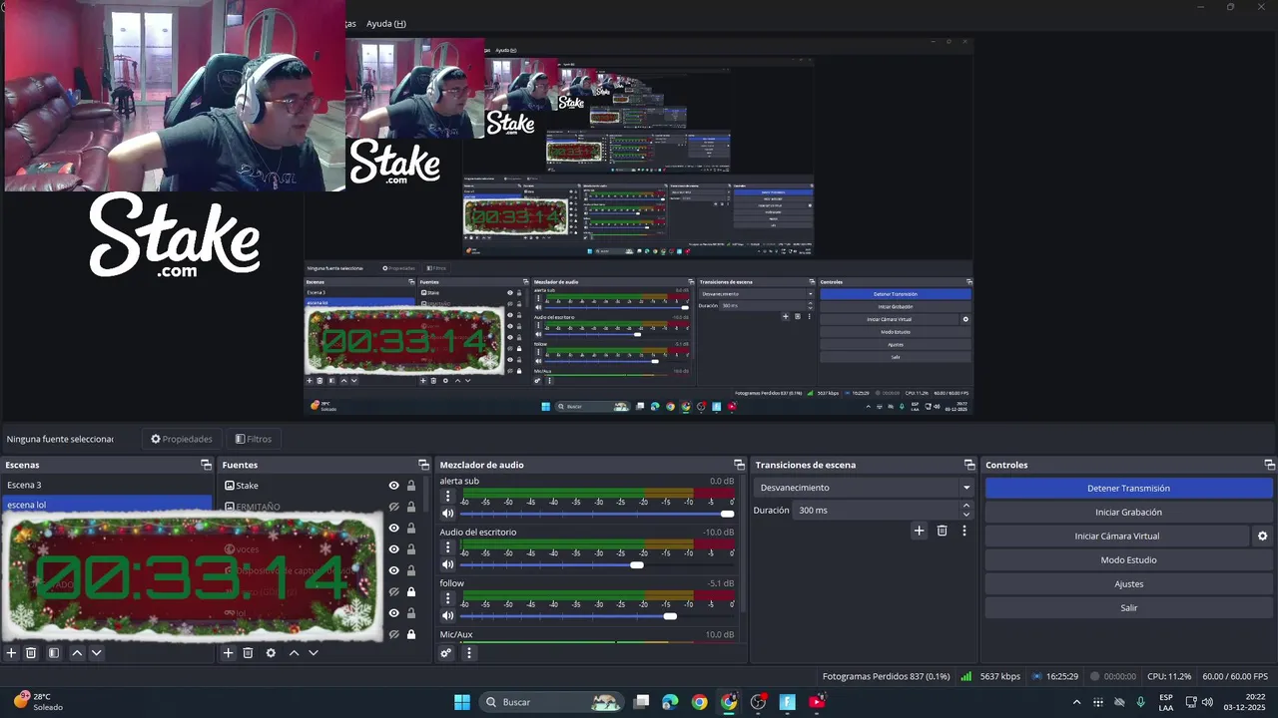The height and width of the screenshot is (718, 1278).
Task: Move source down in Fuentes list
Action: click(313, 653)
